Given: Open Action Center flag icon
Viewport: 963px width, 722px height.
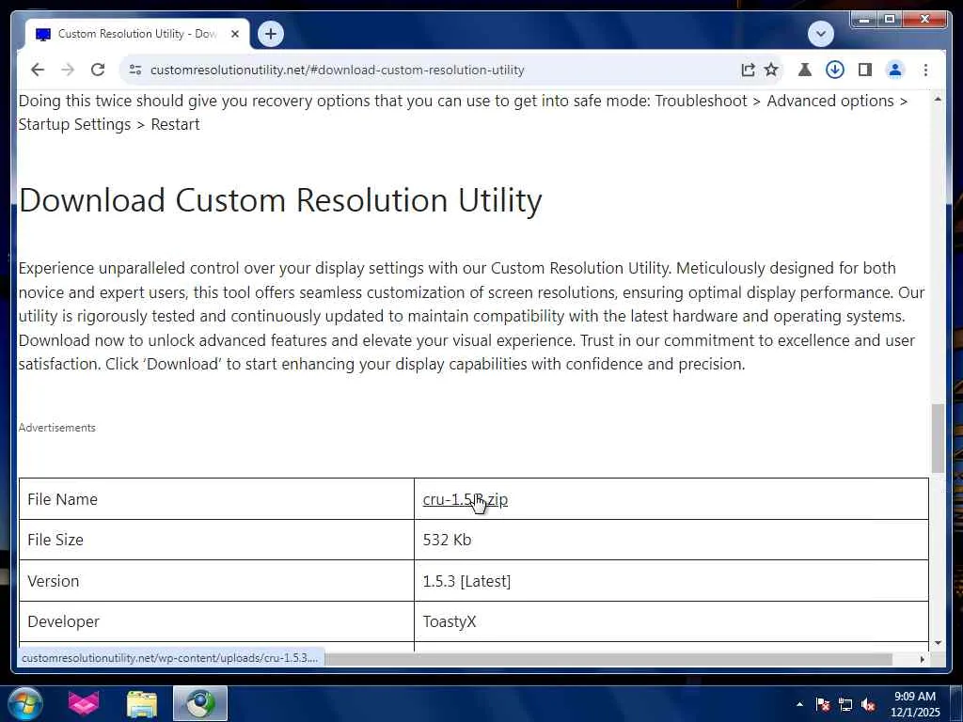Looking at the screenshot, I should coord(823,704).
